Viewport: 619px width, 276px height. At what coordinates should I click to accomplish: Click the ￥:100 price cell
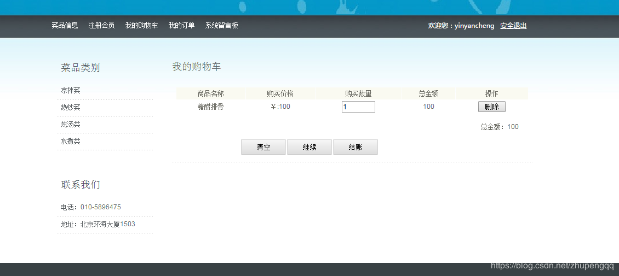[x=280, y=107]
